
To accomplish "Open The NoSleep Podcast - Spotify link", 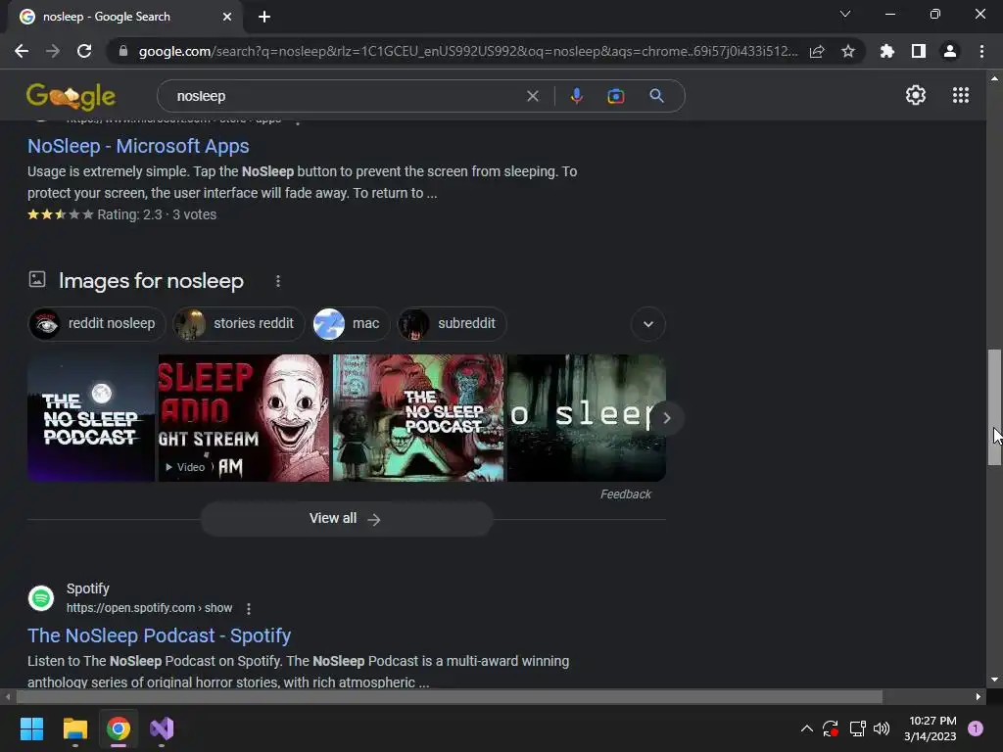I will click(160, 635).
